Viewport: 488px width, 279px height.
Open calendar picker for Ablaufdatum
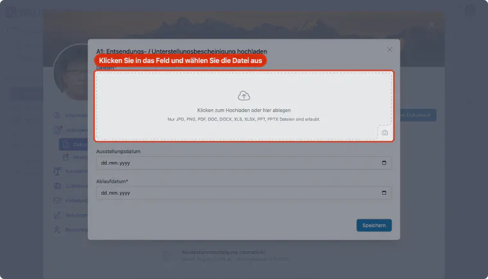[x=384, y=193]
